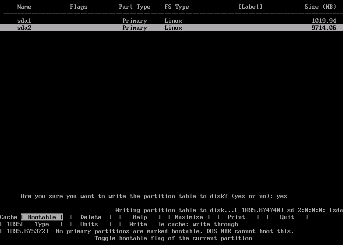Viewport: 343px width, 245px height.
Task: Click the [Label] column header
Action: pos(250,7)
